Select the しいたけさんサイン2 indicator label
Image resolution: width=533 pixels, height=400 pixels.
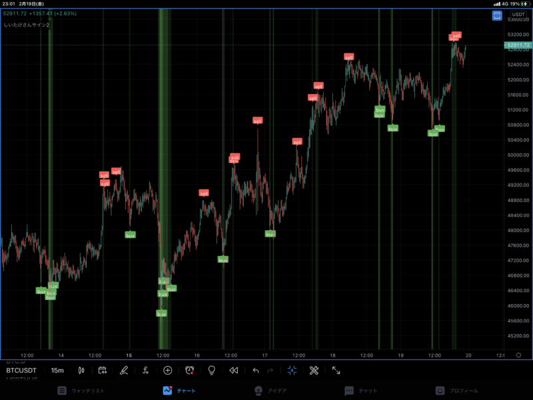[27, 25]
